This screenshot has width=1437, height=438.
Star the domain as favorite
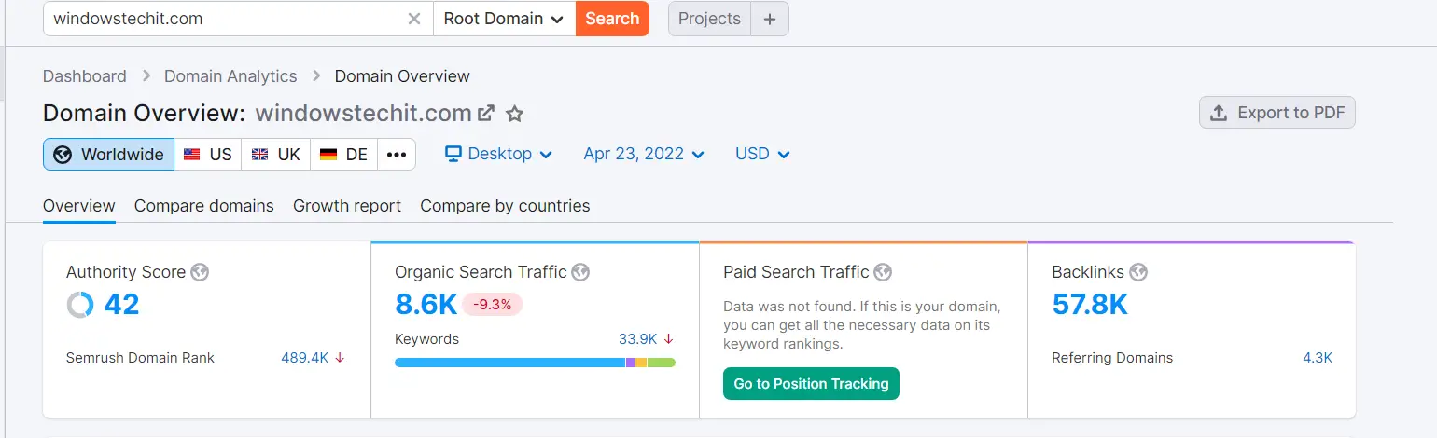click(x=514, y=114)
